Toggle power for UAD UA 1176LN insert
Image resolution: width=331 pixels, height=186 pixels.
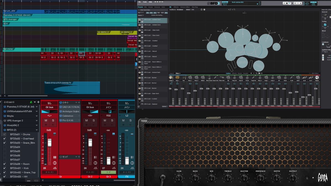[x=61, y=107]
